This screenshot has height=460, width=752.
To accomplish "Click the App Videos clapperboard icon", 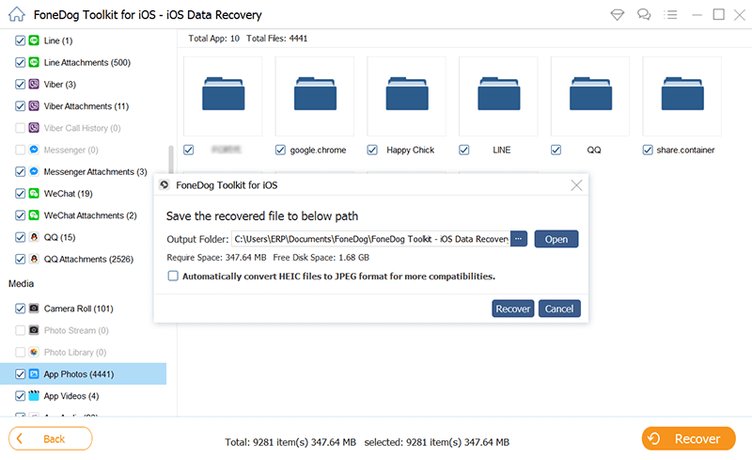I will click(x=34, y=396).
